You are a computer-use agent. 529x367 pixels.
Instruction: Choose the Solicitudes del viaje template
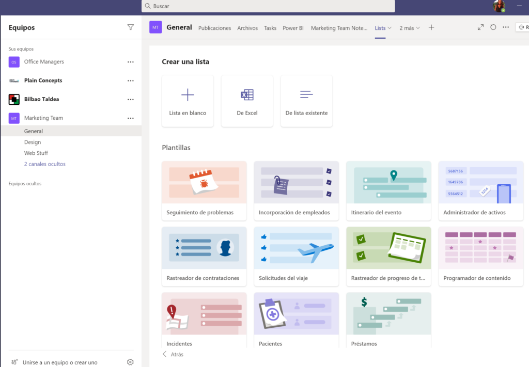click(296, 257)
